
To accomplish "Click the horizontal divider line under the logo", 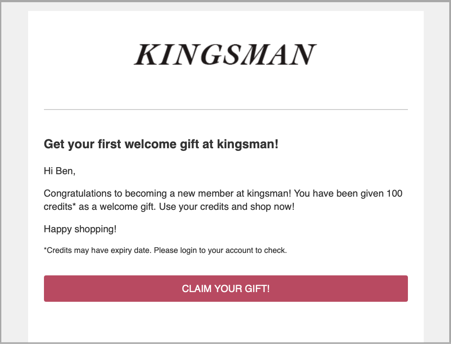I will pos(226,110).
